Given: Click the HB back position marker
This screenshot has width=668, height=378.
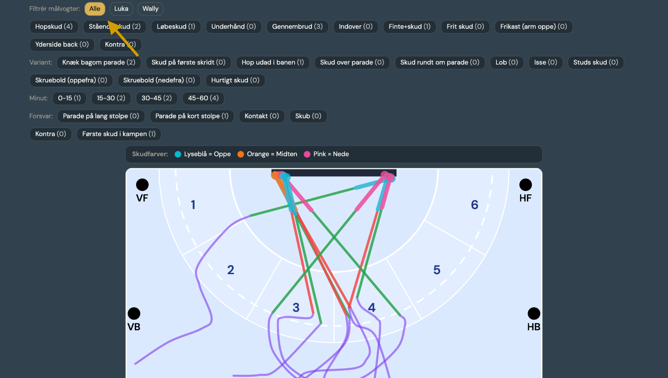Looking at the screenshot, I should tap(534, 314).
